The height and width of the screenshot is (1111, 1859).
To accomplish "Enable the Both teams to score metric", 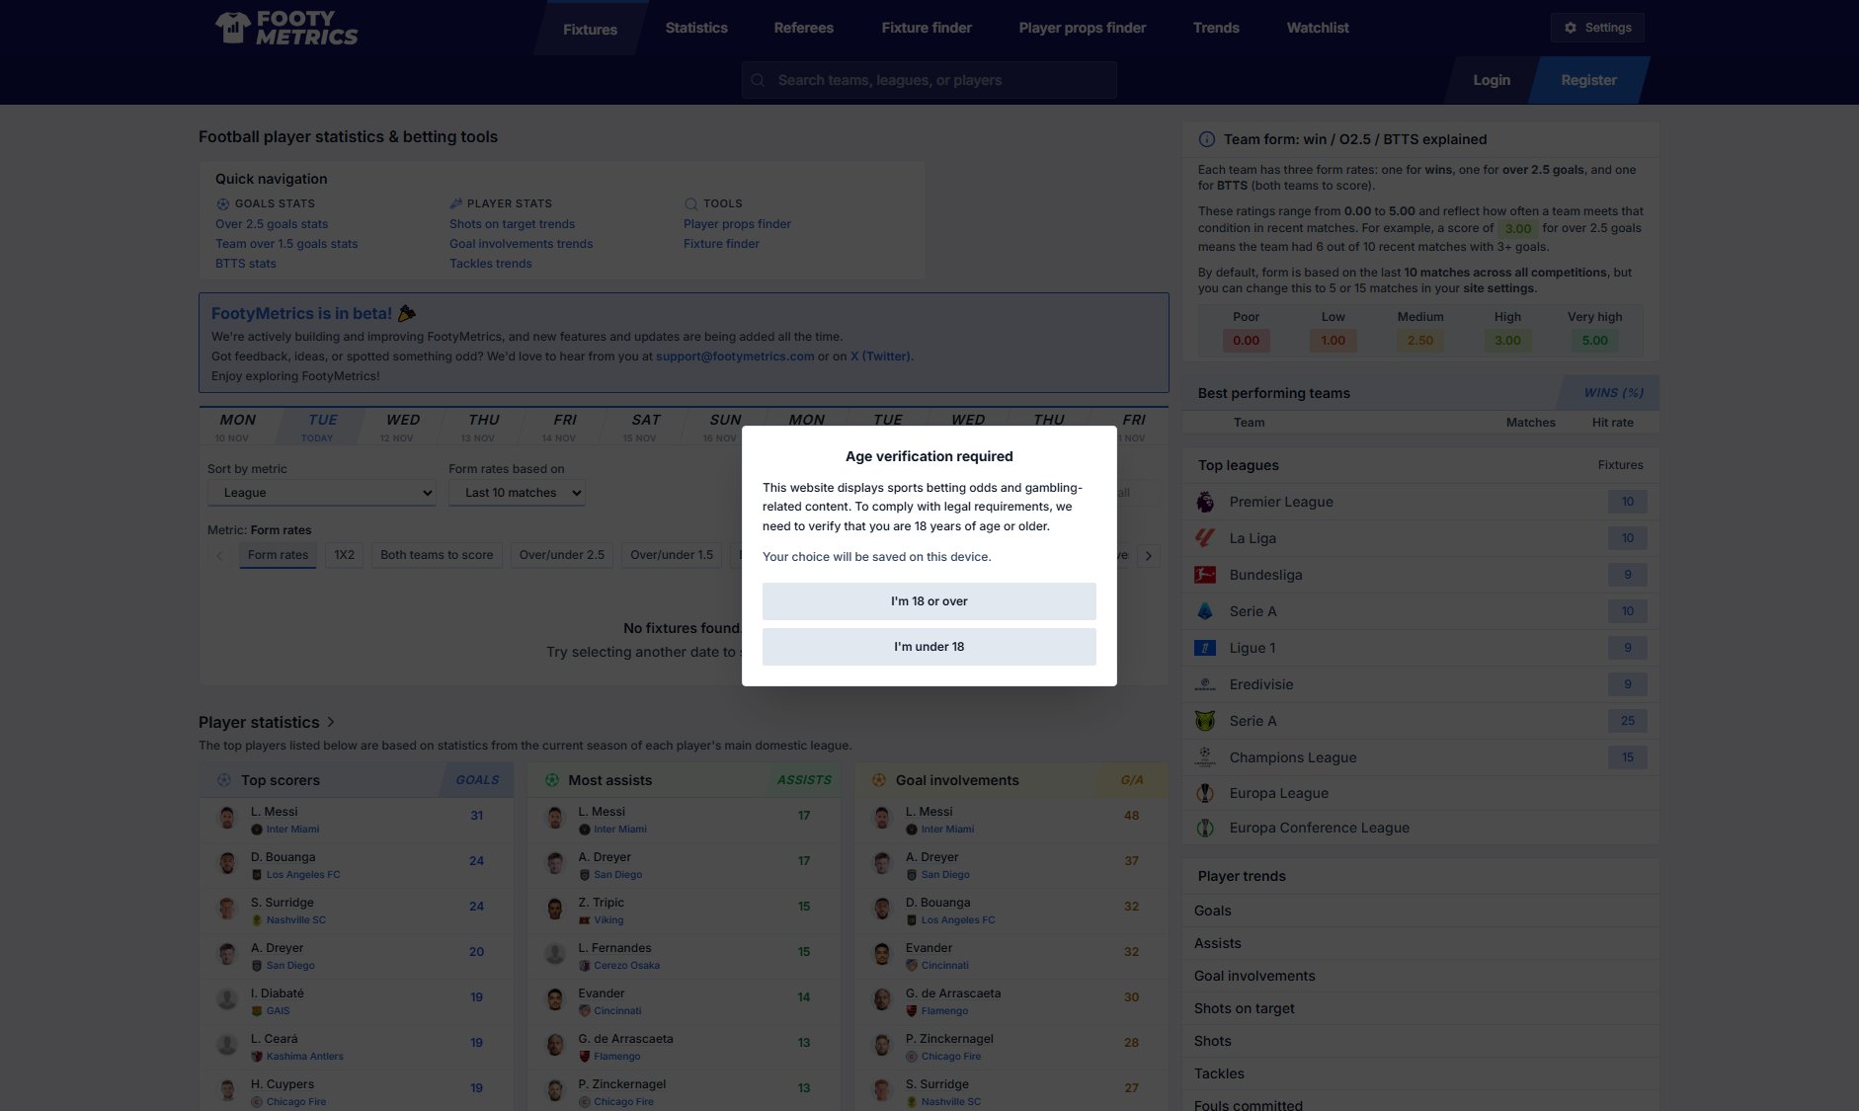I will tap(436, 555).
